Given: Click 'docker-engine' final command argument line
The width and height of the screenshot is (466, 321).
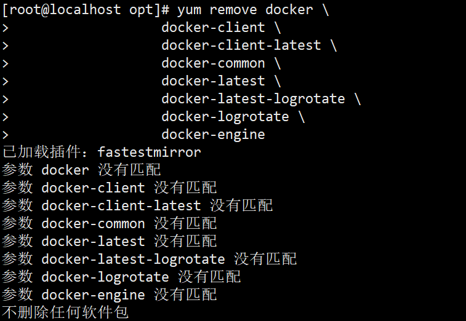Looking at the screenshot, I should [213, 135].
